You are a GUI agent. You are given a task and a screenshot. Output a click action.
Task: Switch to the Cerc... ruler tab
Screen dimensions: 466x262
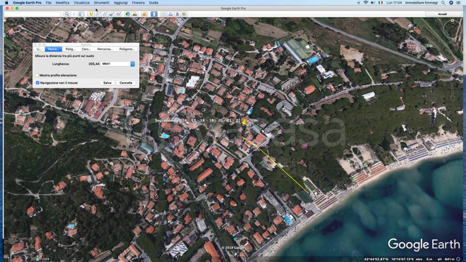point(86,49)
